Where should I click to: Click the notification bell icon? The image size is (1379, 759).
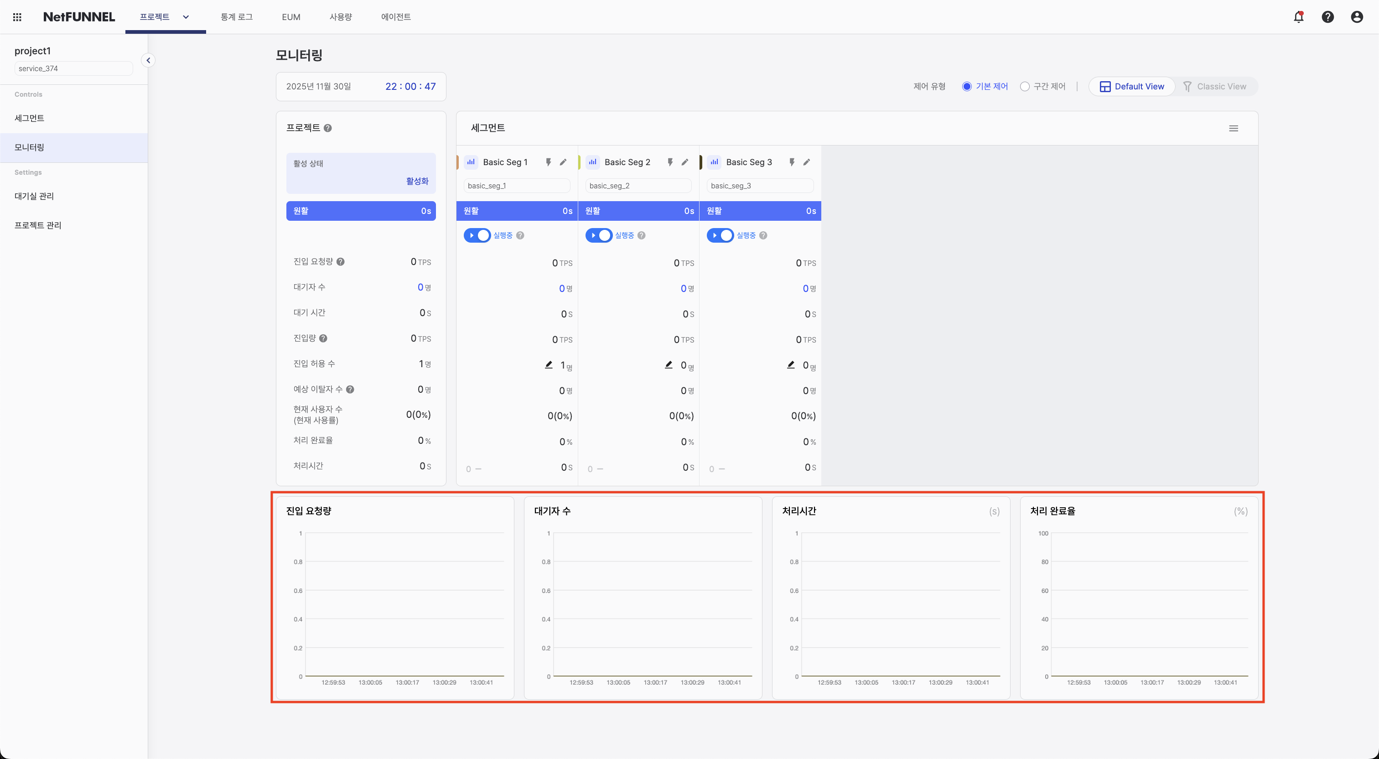(1298, 17)
